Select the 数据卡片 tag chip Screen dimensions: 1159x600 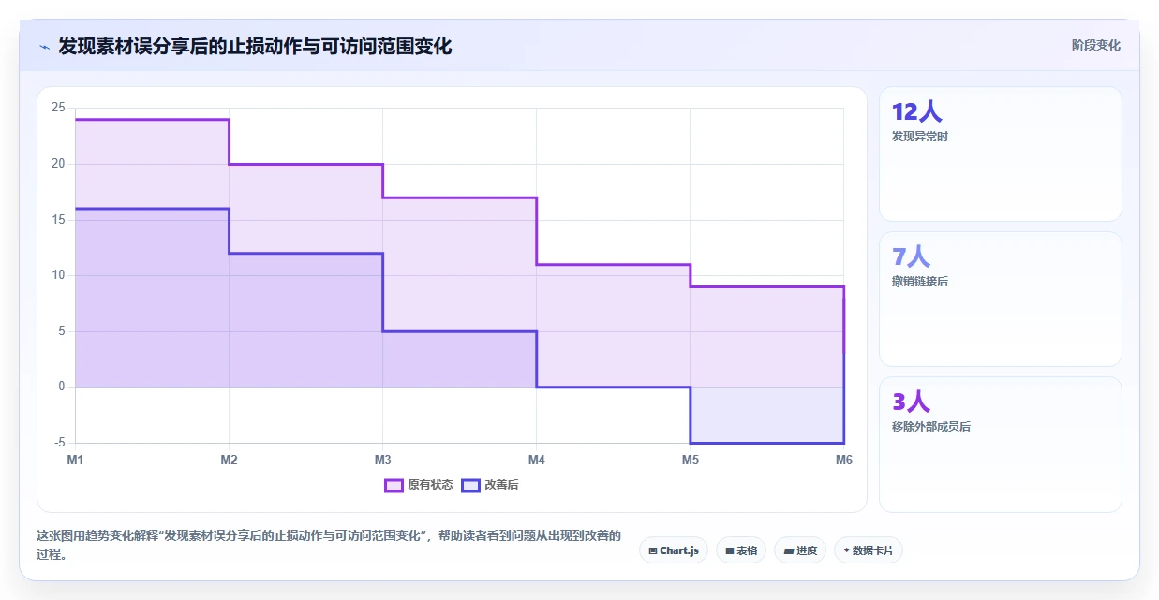[x=868, y=550]
